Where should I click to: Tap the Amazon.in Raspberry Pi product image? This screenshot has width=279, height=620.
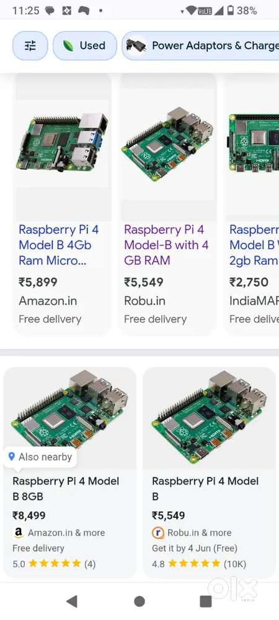click(x=63, y=143)
